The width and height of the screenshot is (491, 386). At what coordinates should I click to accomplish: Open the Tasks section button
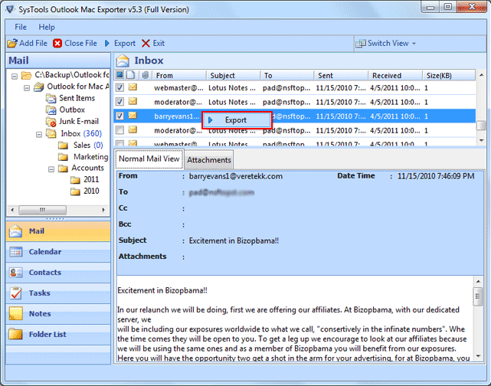coord(58,293)
